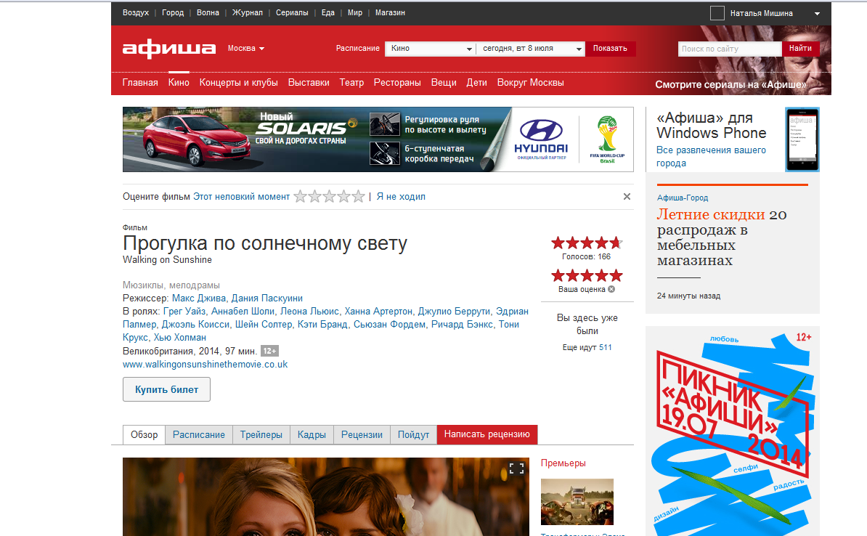Open Выставки section

tap(309, 82)
